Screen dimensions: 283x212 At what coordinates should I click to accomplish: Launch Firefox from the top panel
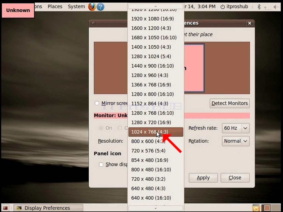coord(92,7)
